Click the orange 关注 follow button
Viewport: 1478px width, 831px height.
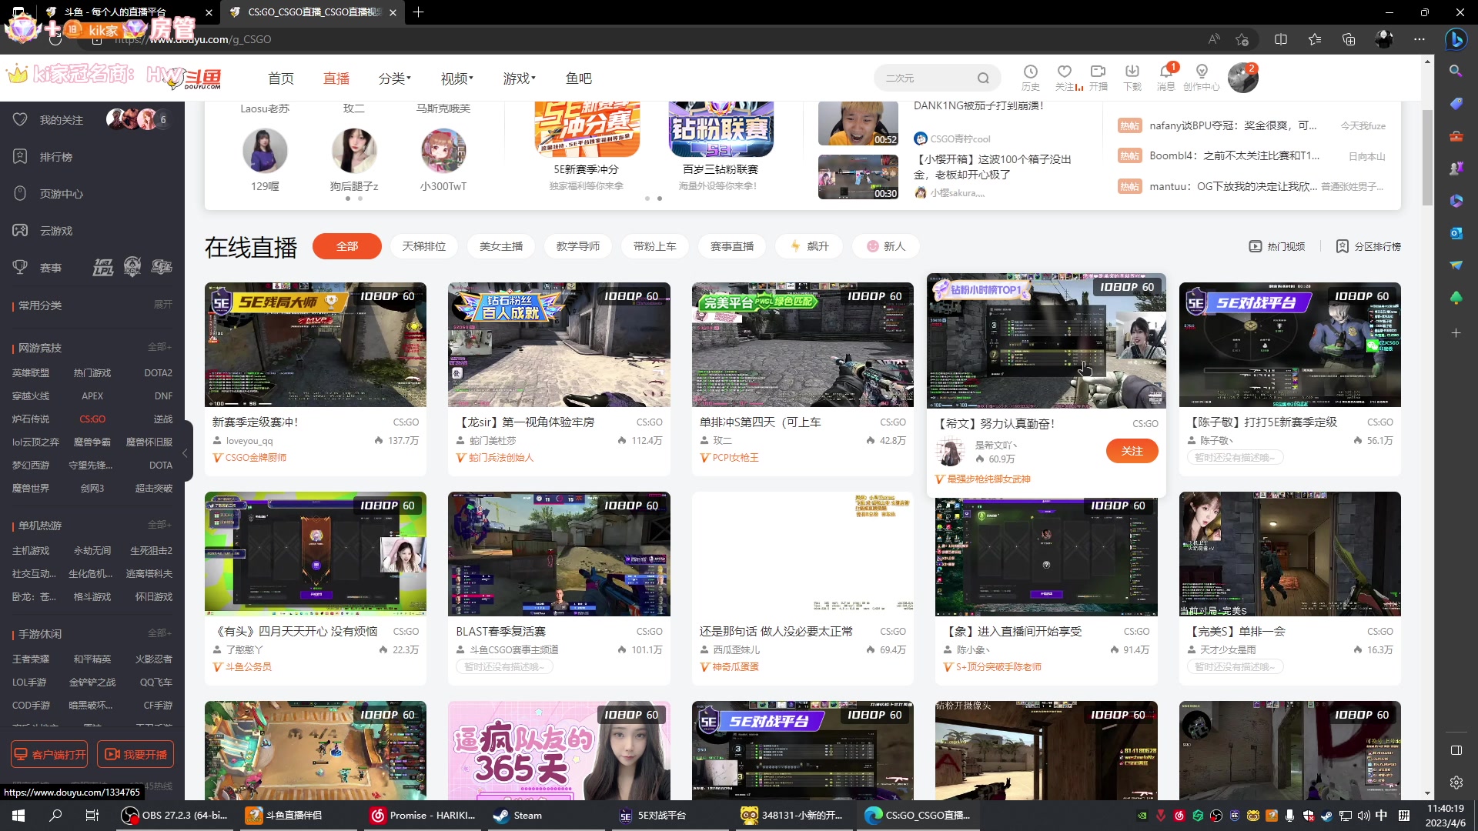[1132, 451]
